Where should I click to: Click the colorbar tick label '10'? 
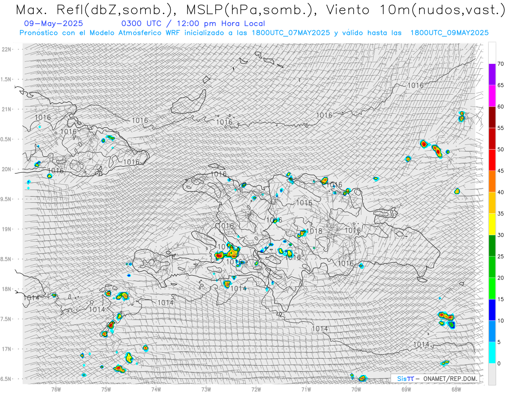pyautogui.click(x=500, y=320)
